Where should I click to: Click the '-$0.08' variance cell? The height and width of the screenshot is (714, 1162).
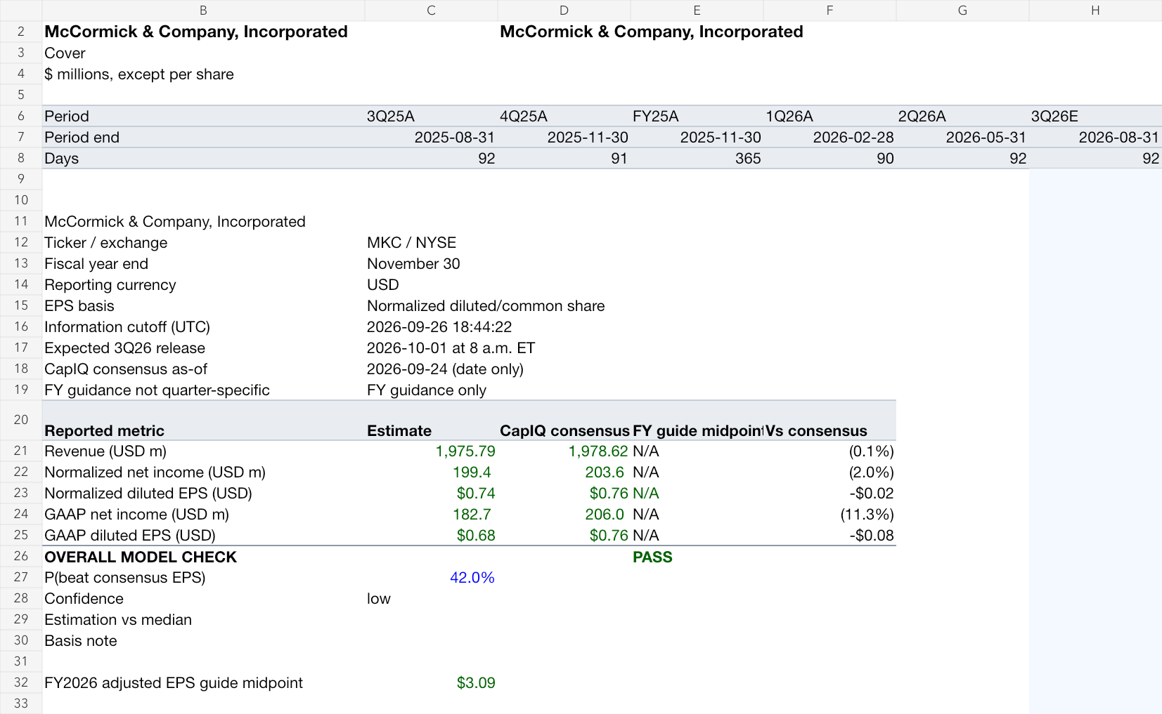(829, 535)
